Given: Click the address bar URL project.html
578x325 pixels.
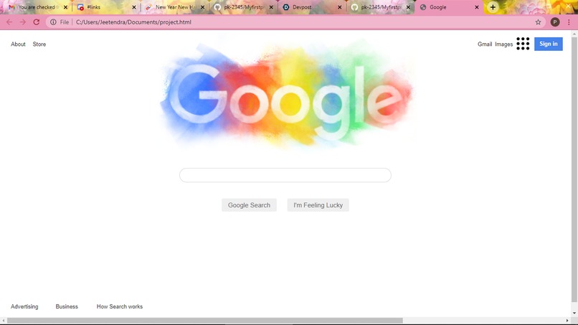Looking at the screenshot, I should tap(133, 22).
